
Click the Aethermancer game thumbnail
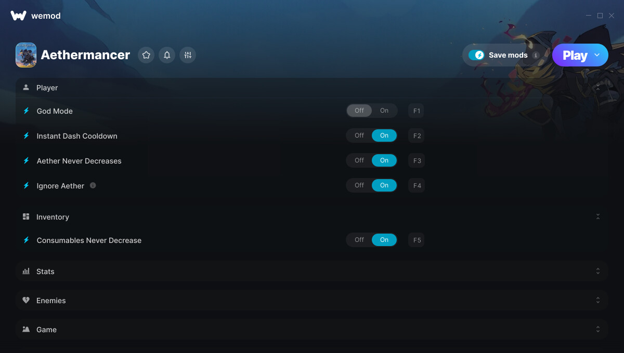[26, 55]
